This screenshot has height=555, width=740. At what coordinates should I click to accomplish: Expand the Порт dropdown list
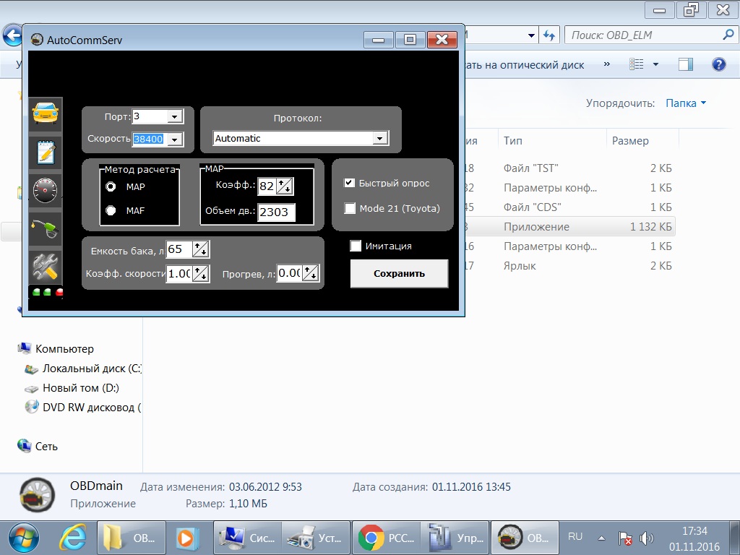click(x=175, y=116)
